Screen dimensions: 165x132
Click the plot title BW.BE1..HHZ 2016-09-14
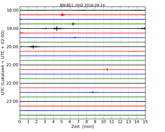tap(82, 5)
